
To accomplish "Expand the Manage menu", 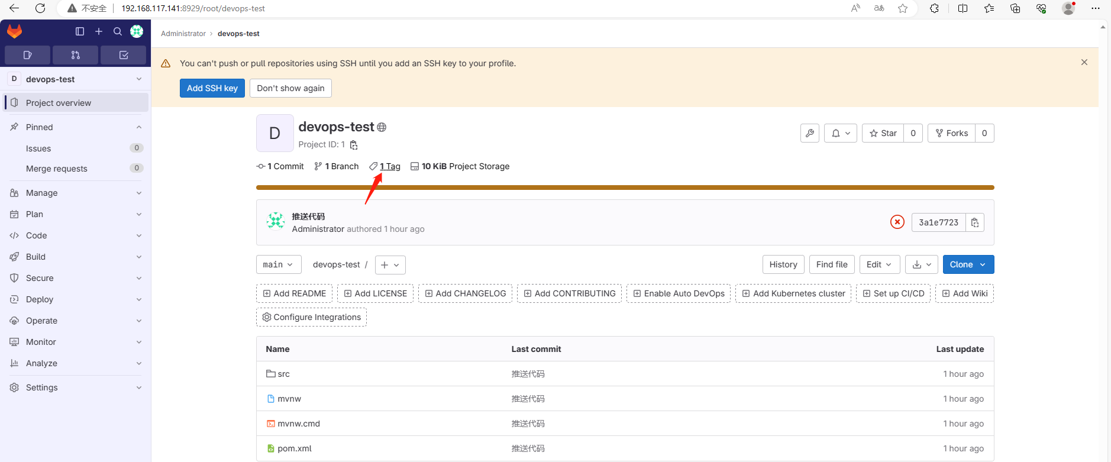I will pos(76,193).
